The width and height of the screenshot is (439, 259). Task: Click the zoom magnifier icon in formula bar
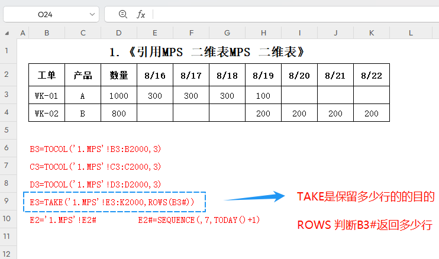click(123, 14)
